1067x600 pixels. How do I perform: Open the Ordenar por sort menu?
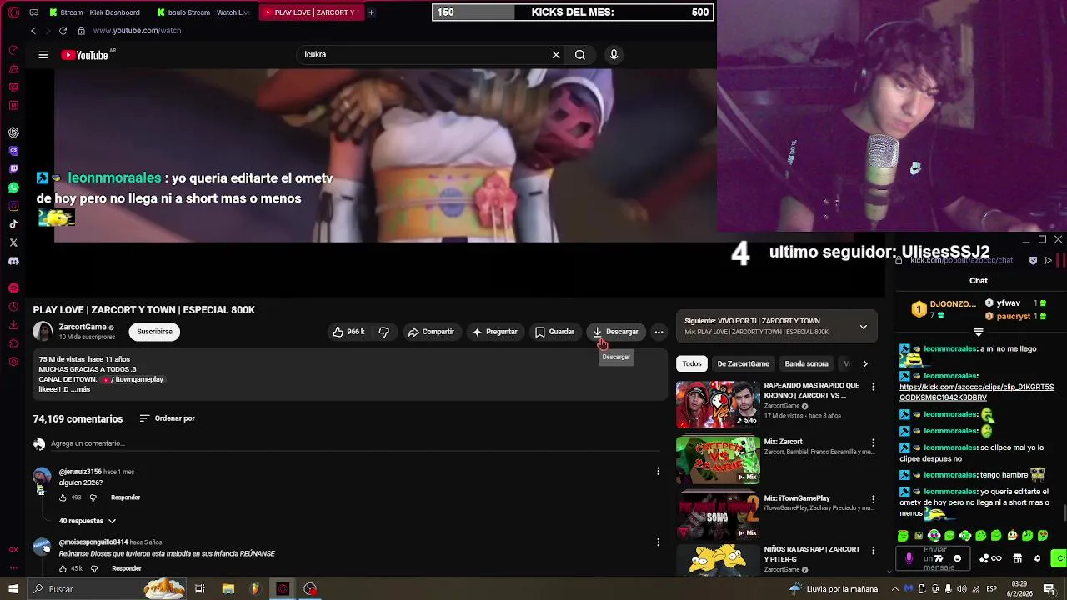pyautogui.click(x=167, y=418)
